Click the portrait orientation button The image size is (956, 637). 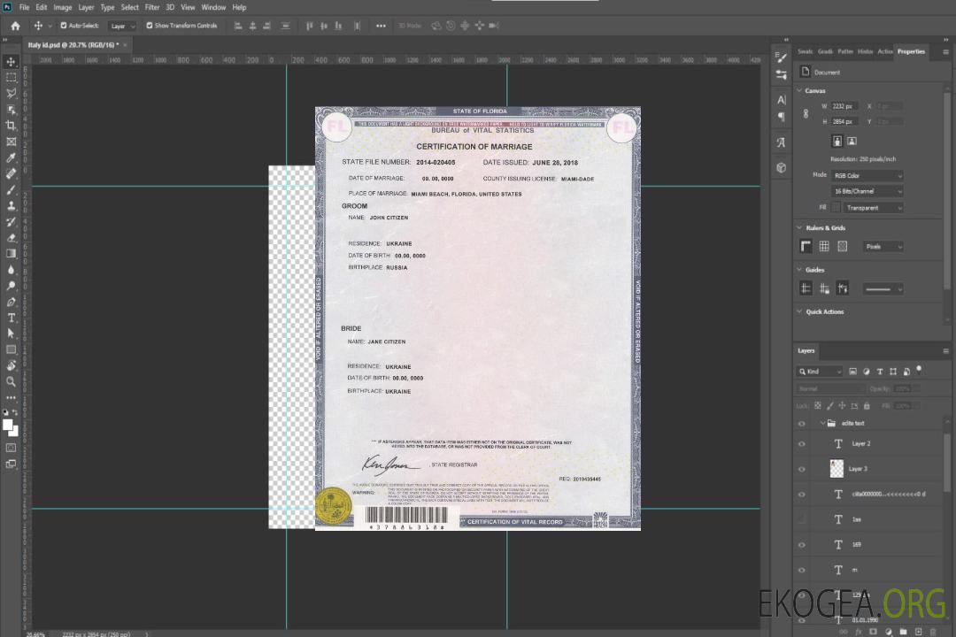click(x=837, y=142)
